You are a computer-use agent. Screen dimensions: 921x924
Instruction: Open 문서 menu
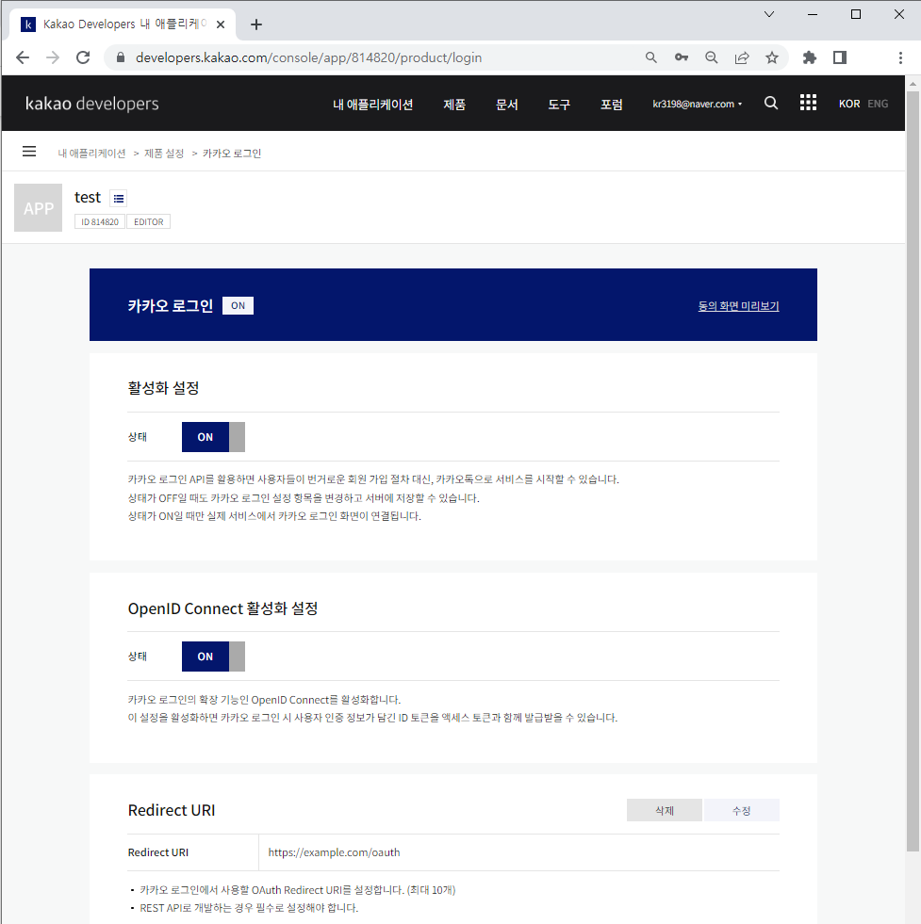[507, 105]
